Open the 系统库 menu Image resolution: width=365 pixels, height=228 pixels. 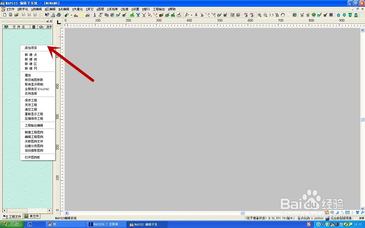coord(112,9)
